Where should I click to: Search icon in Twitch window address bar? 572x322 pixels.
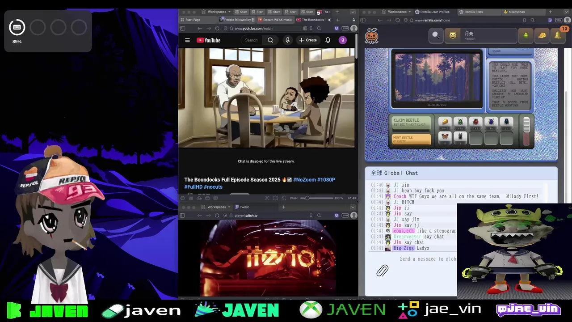point(319,216)
